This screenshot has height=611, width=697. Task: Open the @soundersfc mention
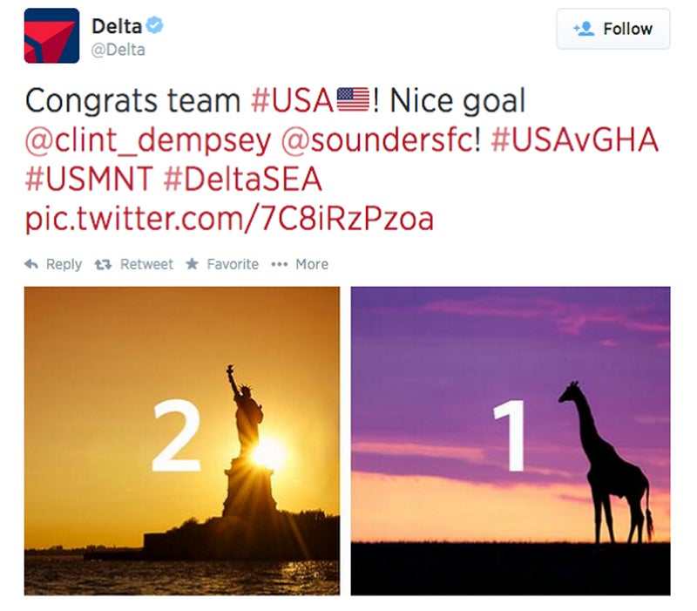click(381, 140)
